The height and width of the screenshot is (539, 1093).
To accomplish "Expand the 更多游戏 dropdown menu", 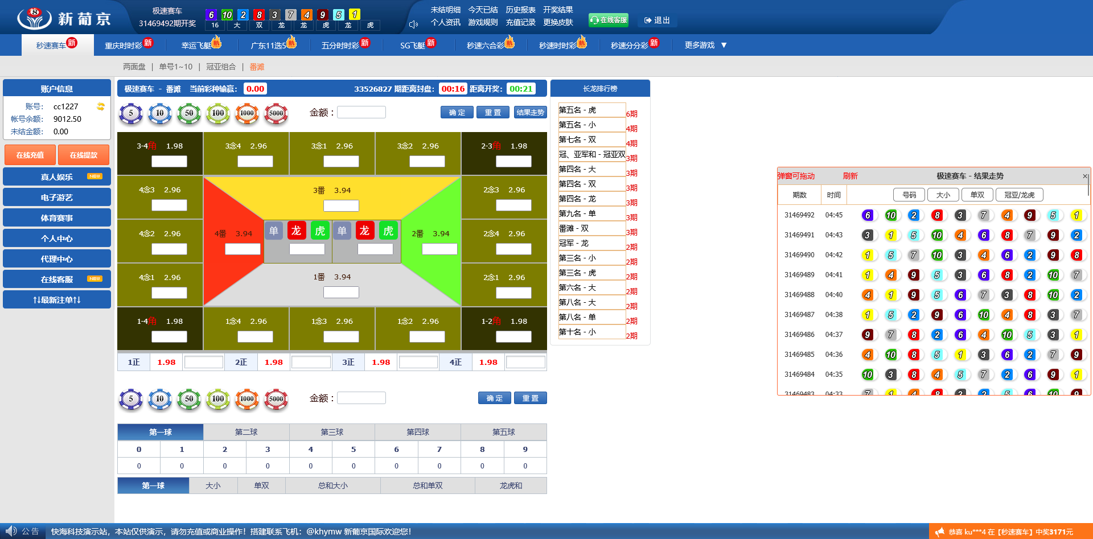I will [705, 45].
